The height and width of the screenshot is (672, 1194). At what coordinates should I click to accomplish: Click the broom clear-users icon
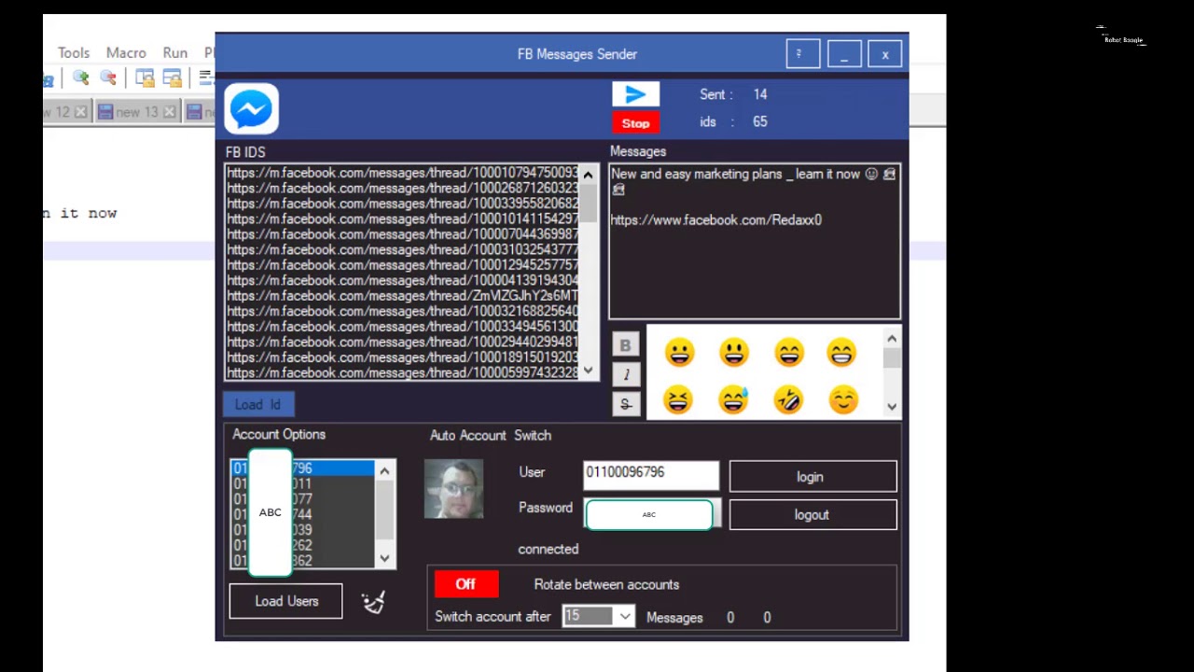373,603
